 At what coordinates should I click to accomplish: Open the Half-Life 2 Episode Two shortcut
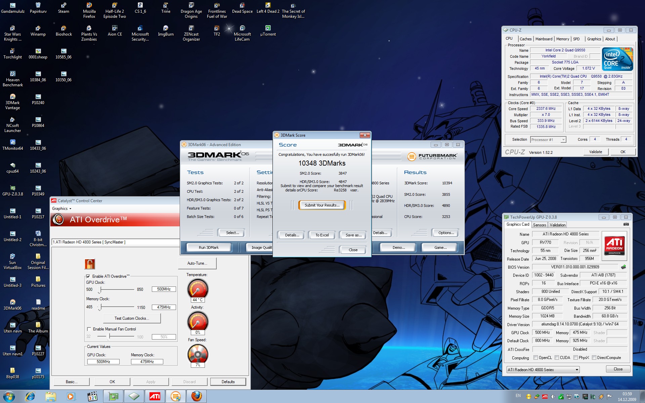(115, 10)
